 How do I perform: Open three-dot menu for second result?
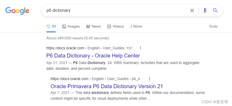(x=150, y=79)
